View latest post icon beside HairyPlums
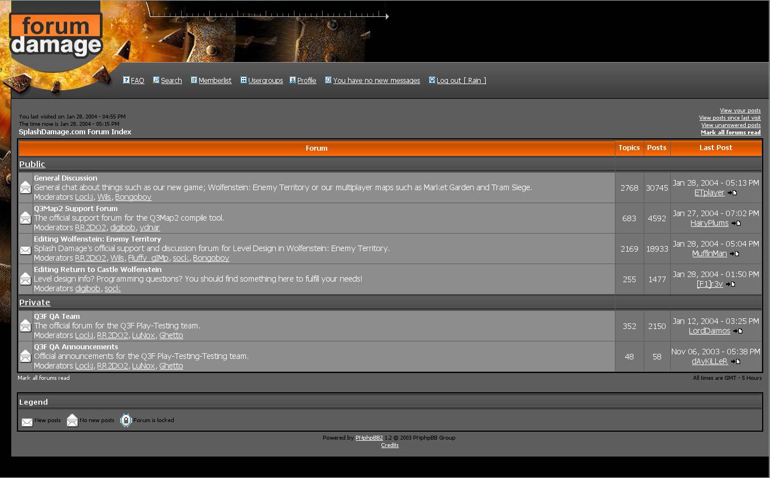 (736, 223)
